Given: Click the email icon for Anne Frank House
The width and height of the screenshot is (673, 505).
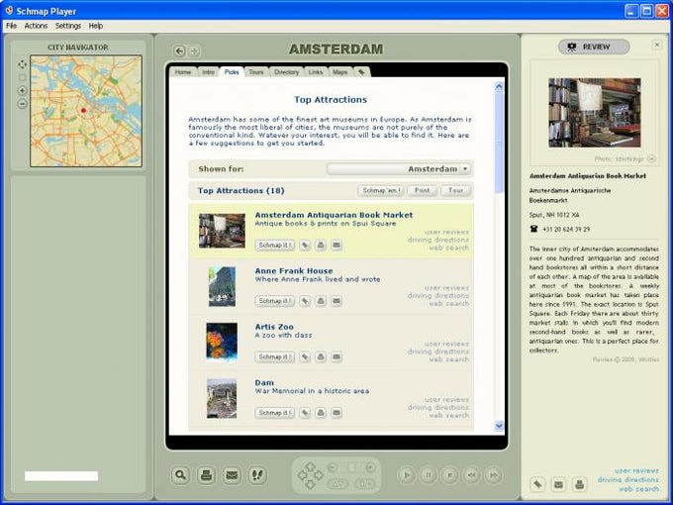Looking at the screenshot, I should (336, 301).
